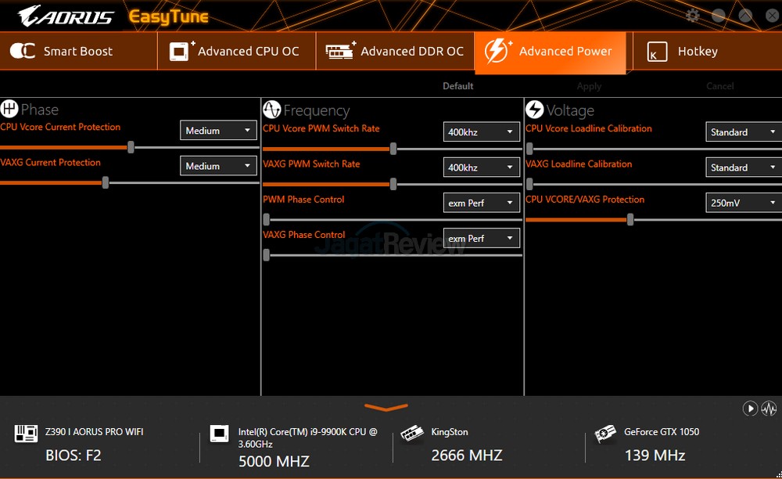Click the Frequency waveform icon
This screenshot has width=782, height=479.
point(271,110)
